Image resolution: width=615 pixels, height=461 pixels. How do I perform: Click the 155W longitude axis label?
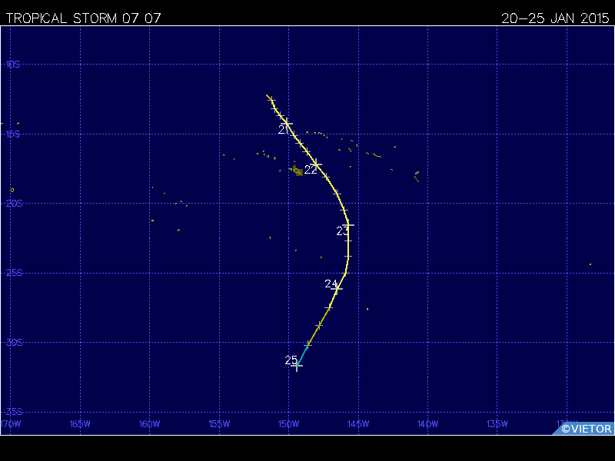(219, 423)
